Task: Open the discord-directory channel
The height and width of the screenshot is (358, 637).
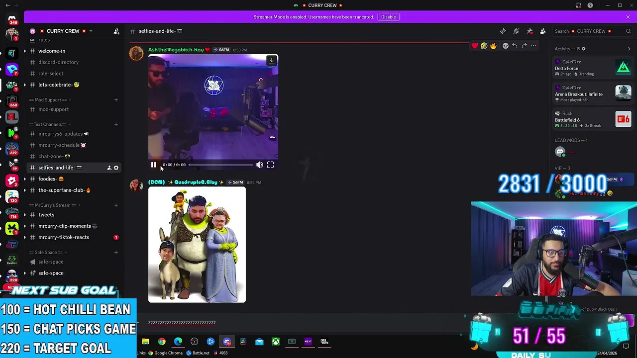Action: coord(74,62)
